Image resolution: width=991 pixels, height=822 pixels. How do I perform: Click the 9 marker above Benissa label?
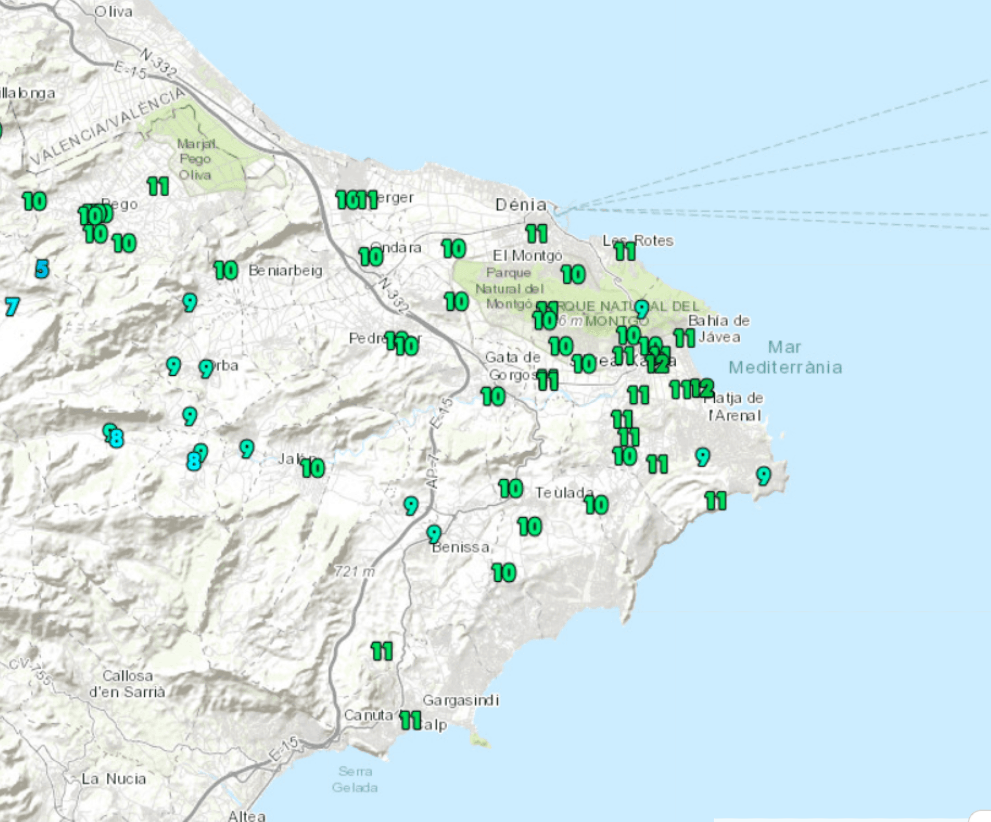click(434, 534)
